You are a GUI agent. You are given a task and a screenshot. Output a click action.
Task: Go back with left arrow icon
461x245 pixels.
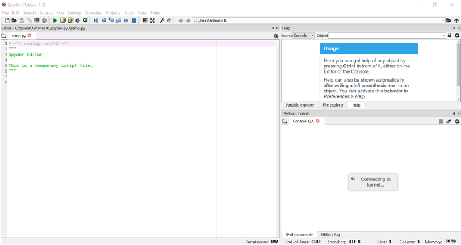click(181, 20)
